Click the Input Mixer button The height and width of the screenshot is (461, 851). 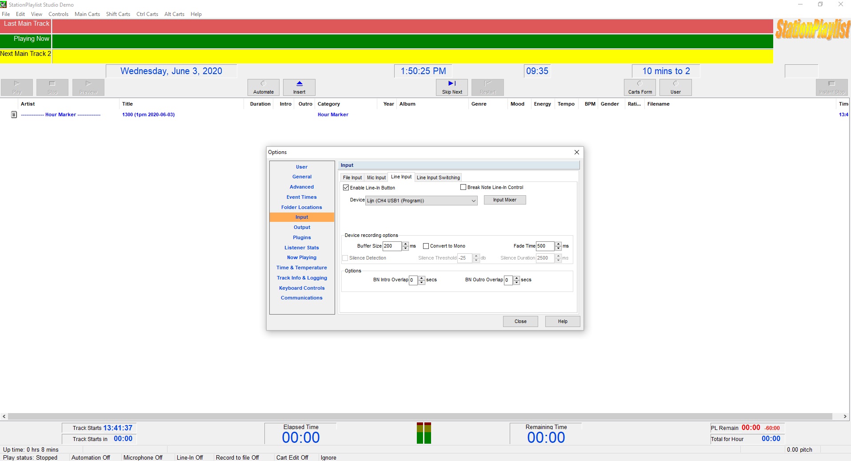504,200
